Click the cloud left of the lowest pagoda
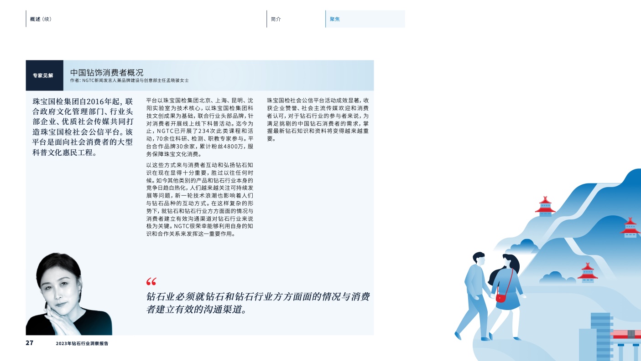Viewport: 641px width, 361px height. tap(553, 277)
